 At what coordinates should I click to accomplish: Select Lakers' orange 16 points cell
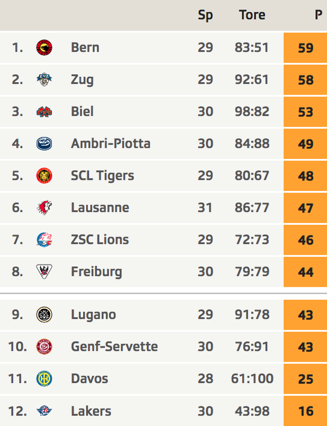click(305, 411)
